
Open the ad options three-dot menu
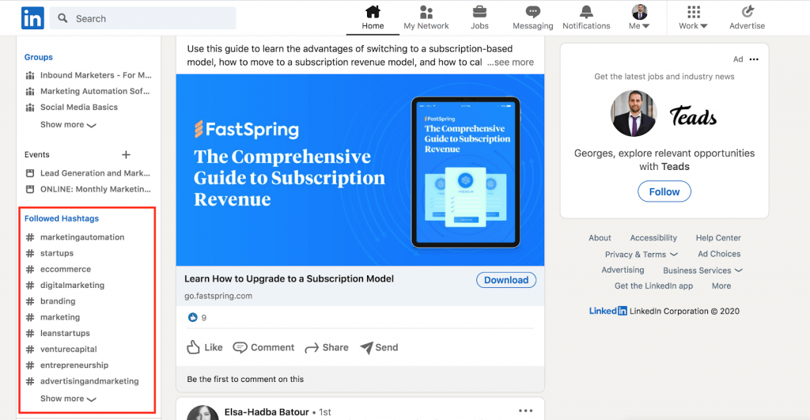(x=754, y=59)
